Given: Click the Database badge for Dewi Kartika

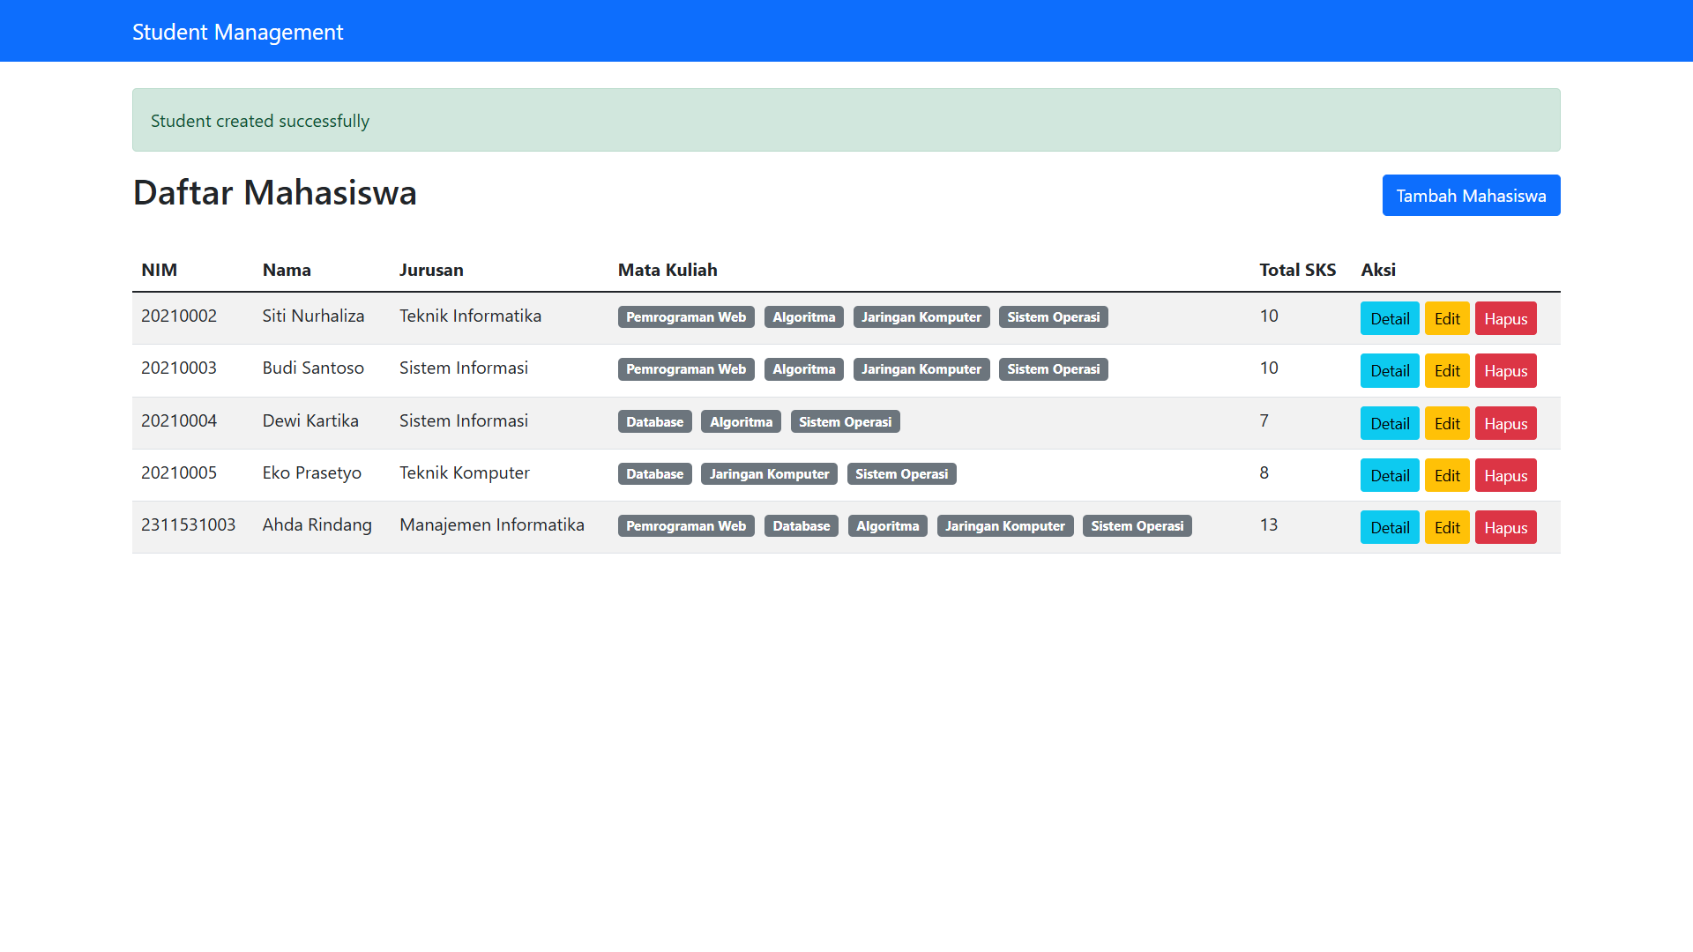Looking at the screenshot, I should [654, 422].
